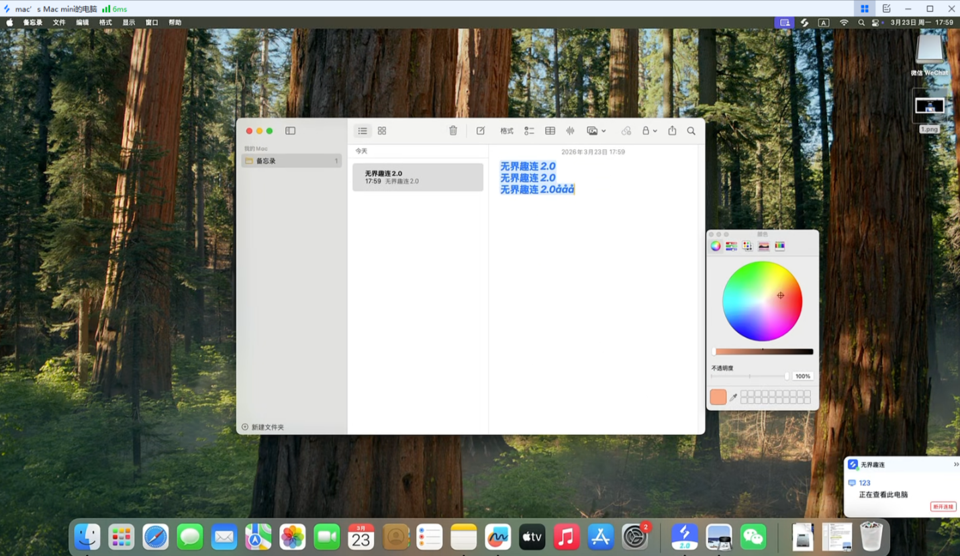Open the lock note dropdown

pos(655,131)
